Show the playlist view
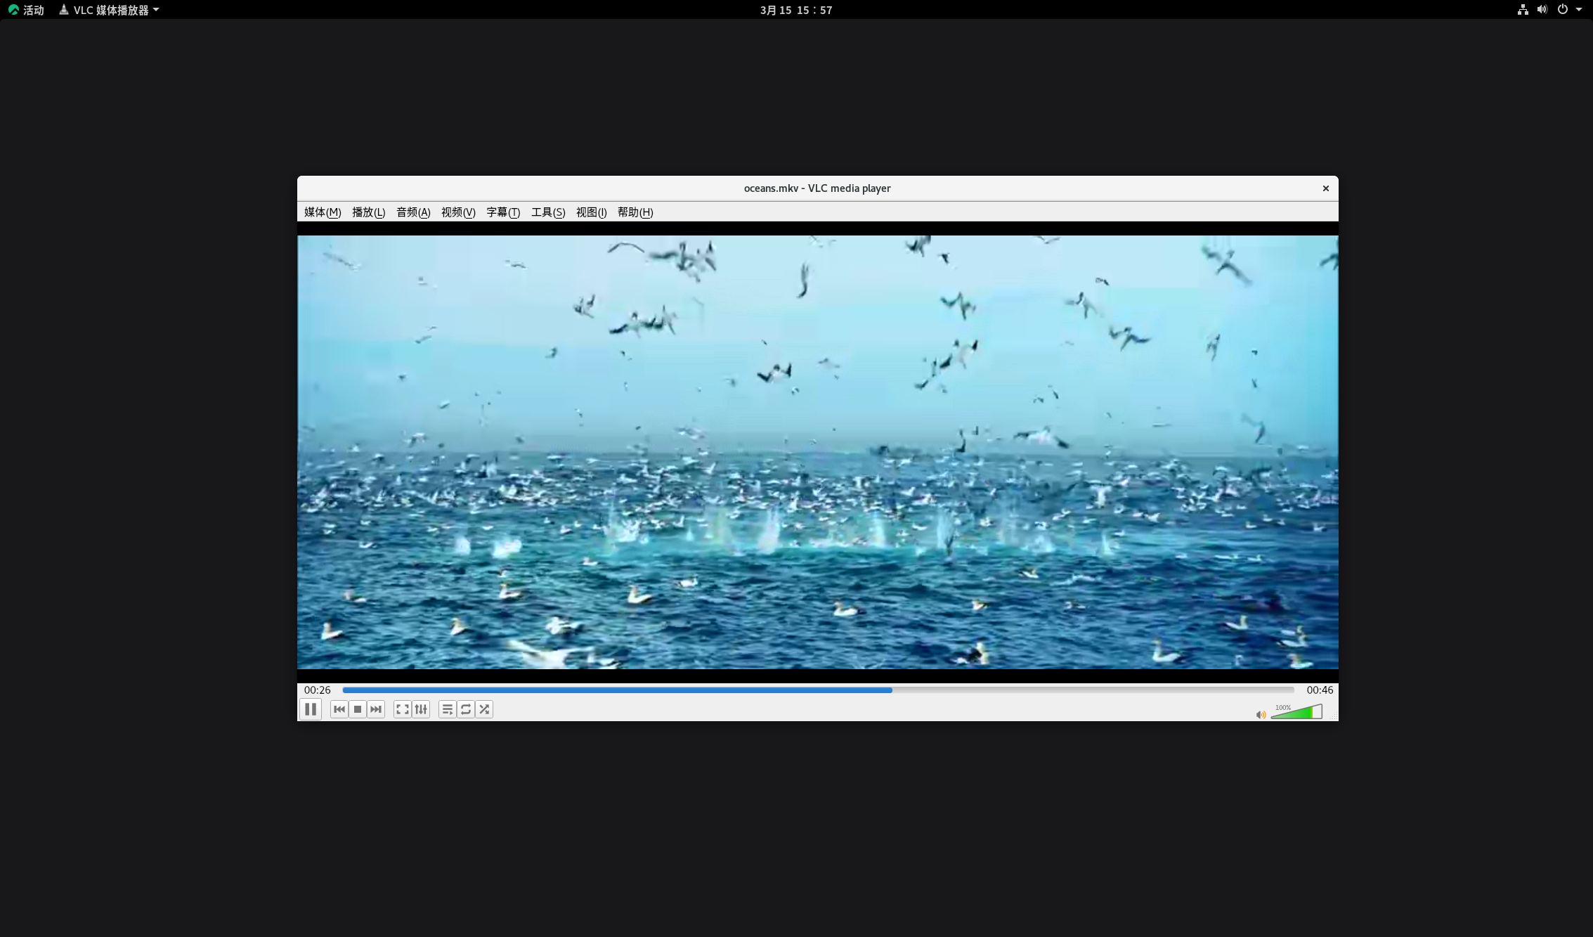The height and width of the screenshot is (937, 1593). (x=447, y=709)
